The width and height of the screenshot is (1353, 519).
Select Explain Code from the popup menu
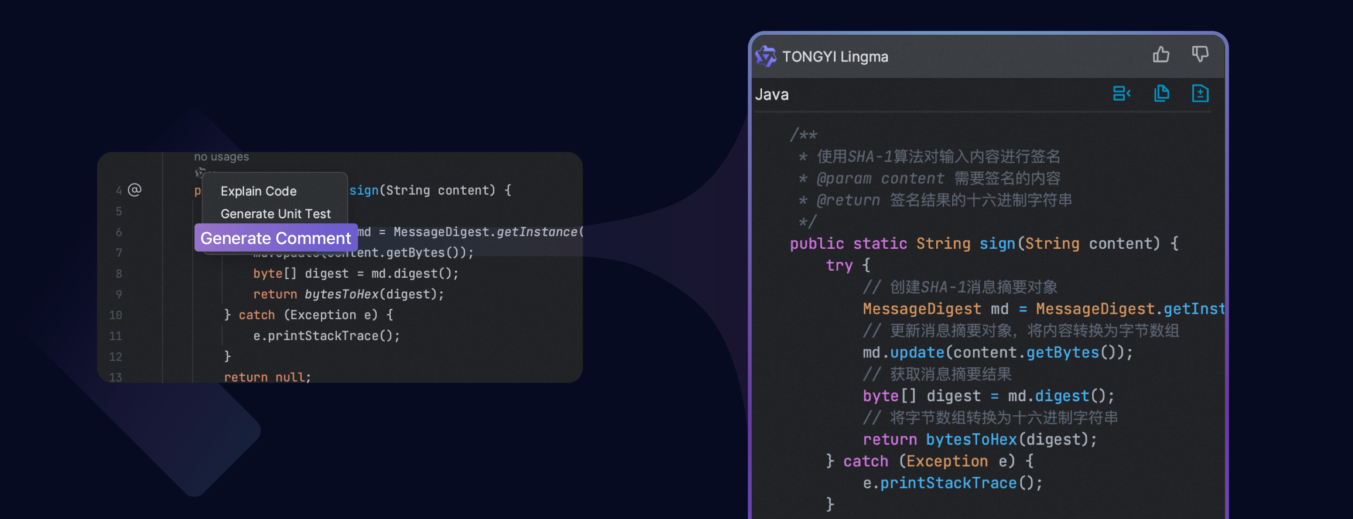[258, 191]
